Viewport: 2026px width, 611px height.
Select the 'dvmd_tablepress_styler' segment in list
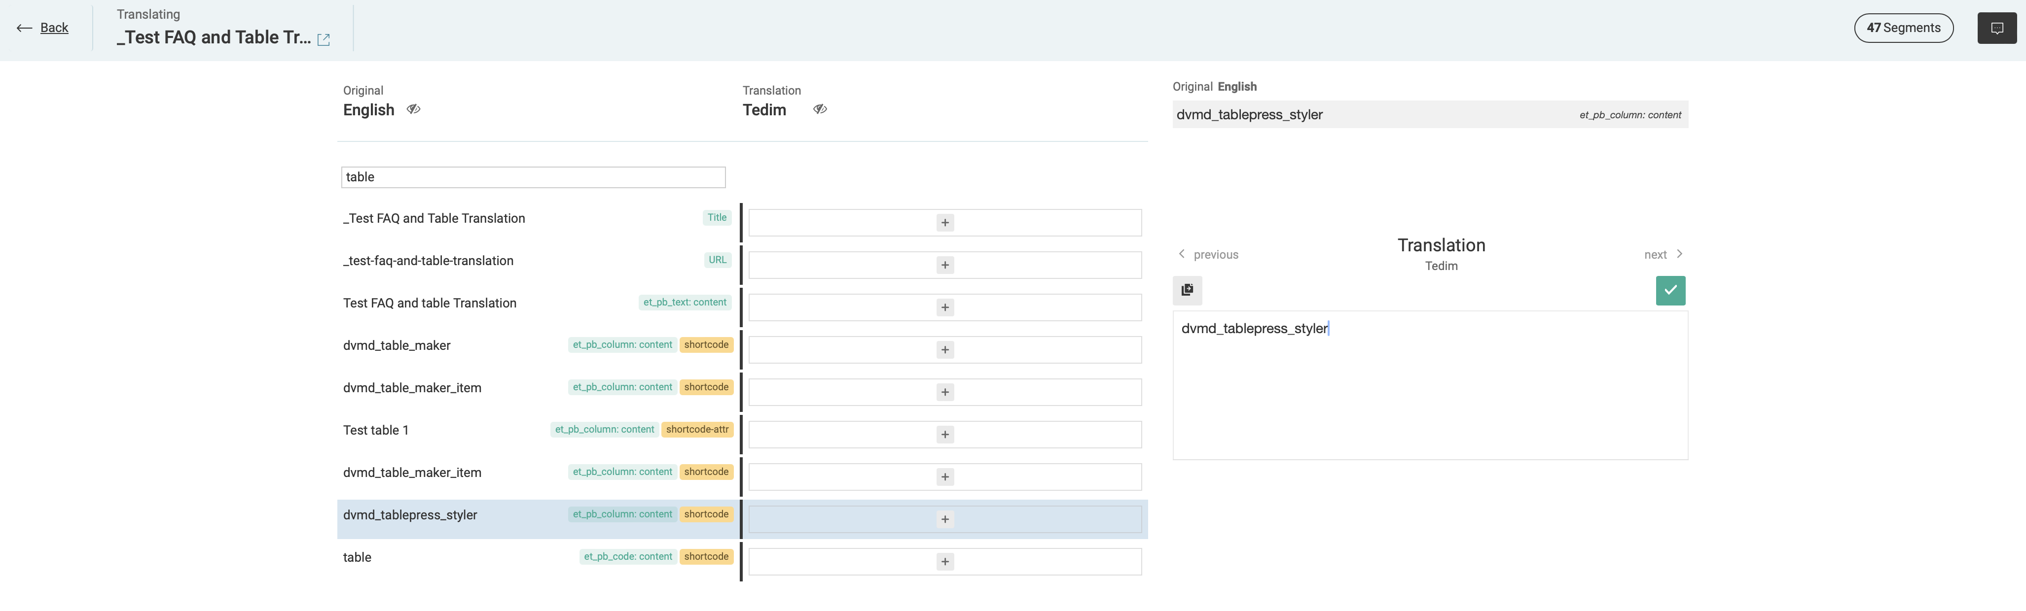coord(410,515)
